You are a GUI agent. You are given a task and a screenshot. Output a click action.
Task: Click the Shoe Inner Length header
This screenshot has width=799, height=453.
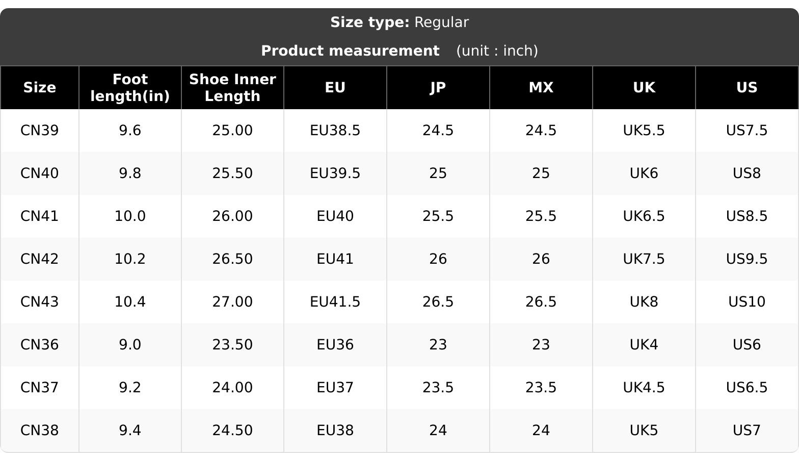tap(232, 88)
